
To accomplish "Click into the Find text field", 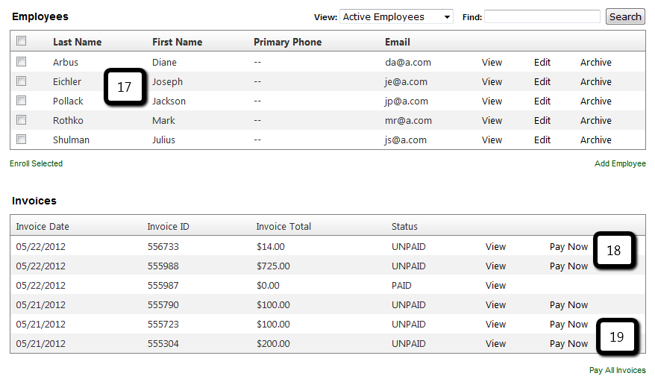I will pos(542,16).
